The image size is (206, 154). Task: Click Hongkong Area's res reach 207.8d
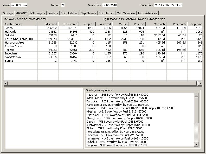pos(181,43)
